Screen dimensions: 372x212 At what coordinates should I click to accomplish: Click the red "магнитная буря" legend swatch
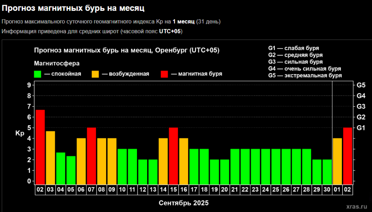coord(164,74)
